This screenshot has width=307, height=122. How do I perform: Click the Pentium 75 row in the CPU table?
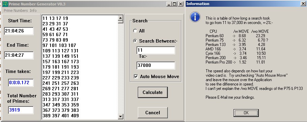click(237, 40)
